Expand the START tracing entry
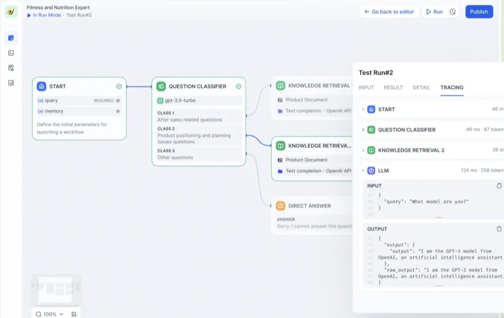 (x=363, y=109)
